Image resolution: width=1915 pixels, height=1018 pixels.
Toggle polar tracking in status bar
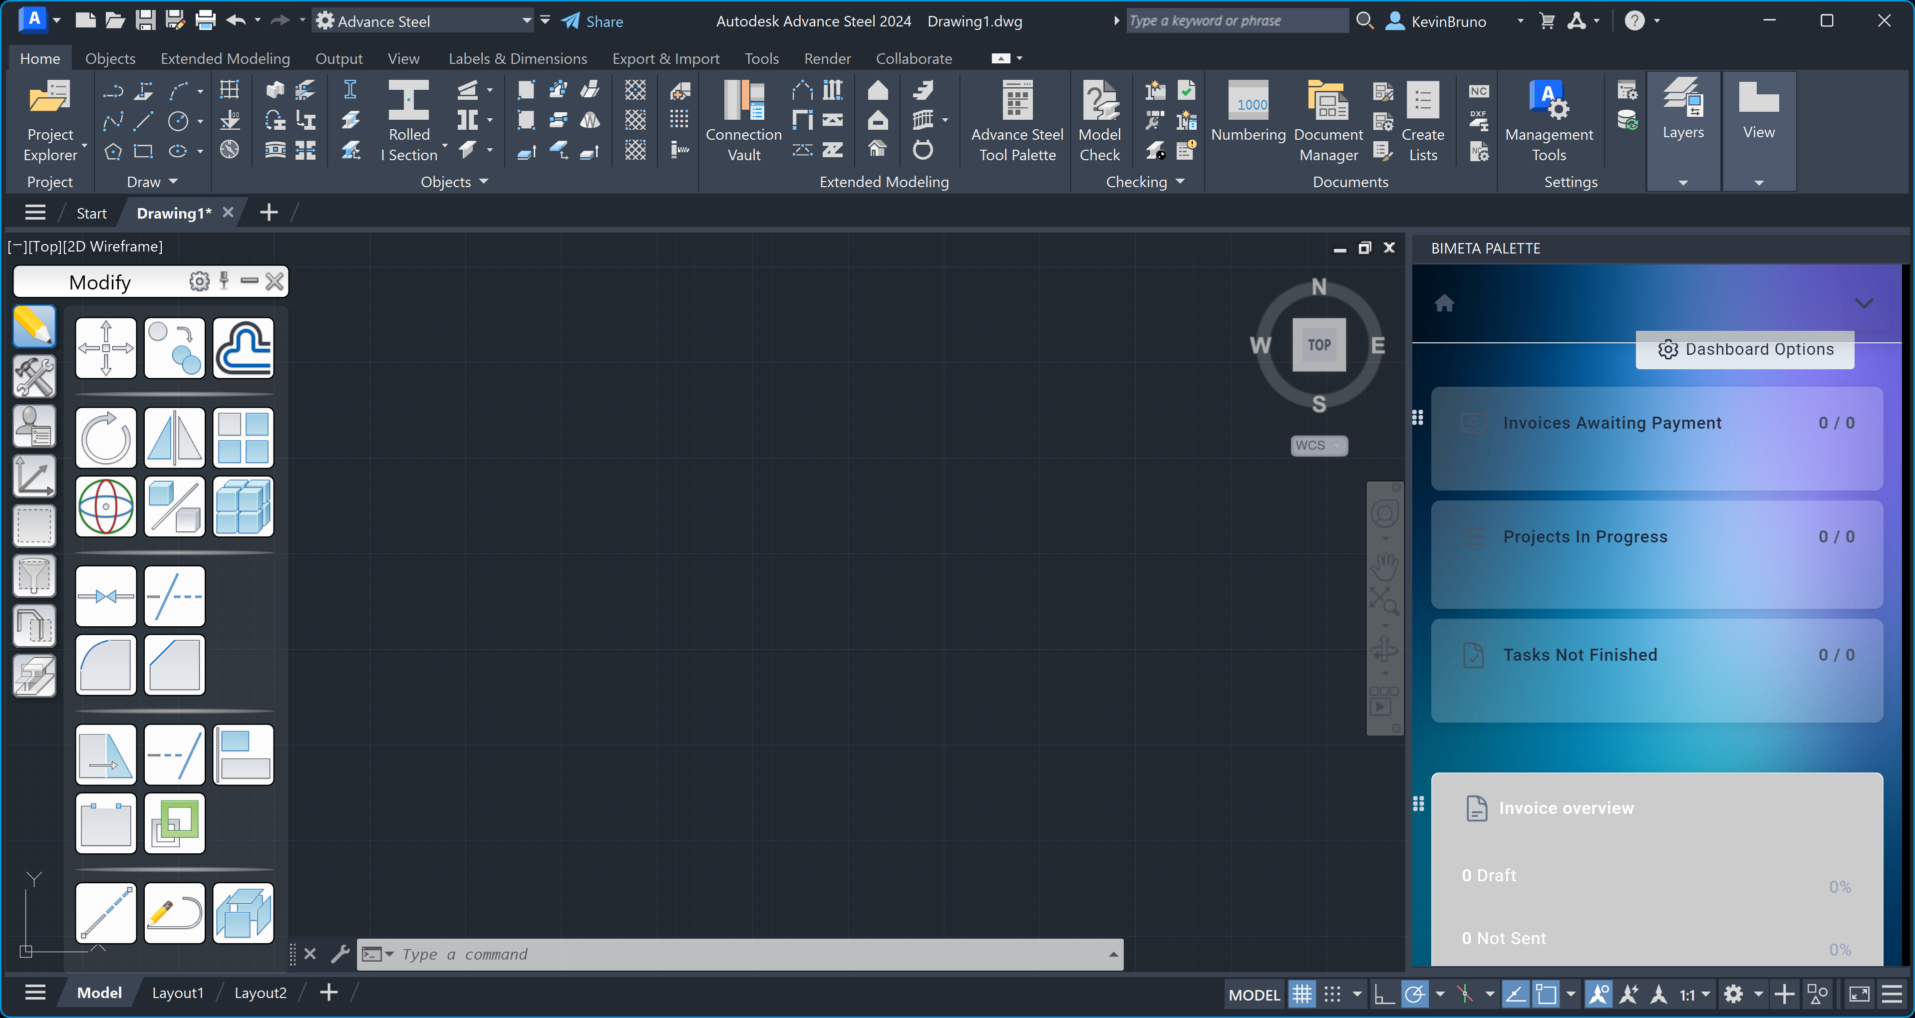point(1415,994)
